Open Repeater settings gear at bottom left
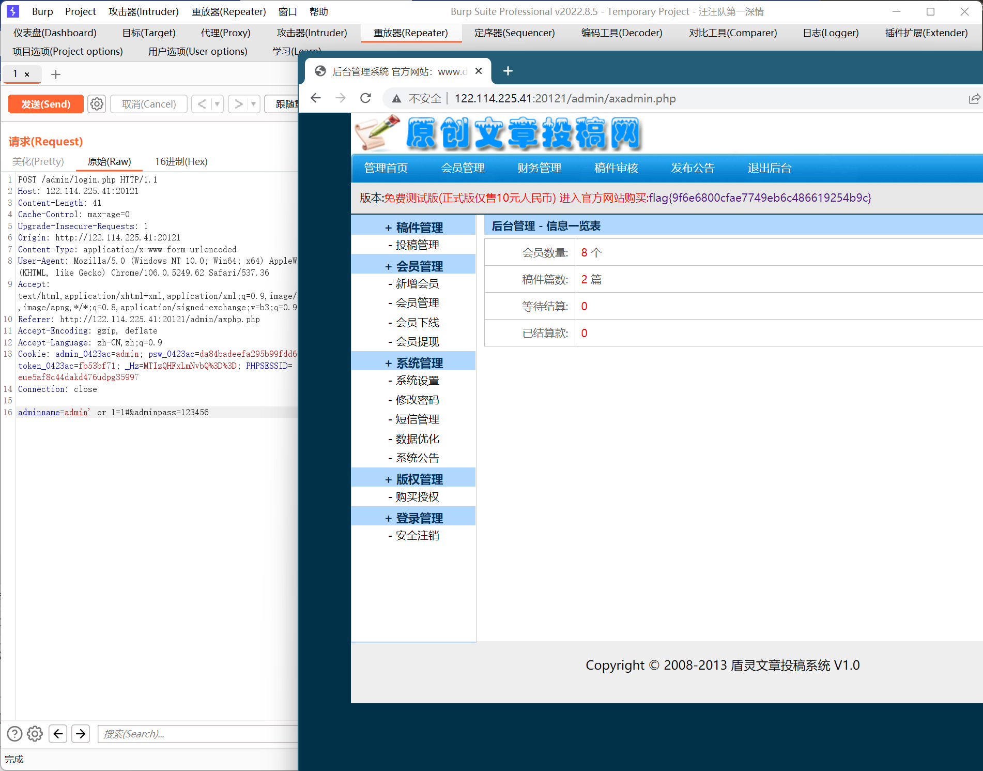983x771 pixels. point(35,734)
